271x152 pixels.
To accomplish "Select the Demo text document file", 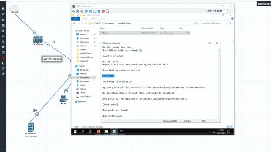I will click(x=144, y=33).
